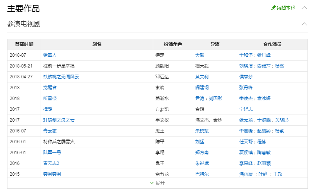309x191 pixels.
Task: Collapse the 主要作品 section chevron
Action: coord(305,8)
